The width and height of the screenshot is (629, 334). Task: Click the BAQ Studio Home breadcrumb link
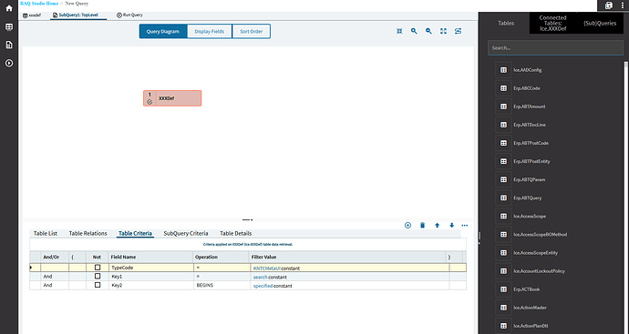[39, 4]
